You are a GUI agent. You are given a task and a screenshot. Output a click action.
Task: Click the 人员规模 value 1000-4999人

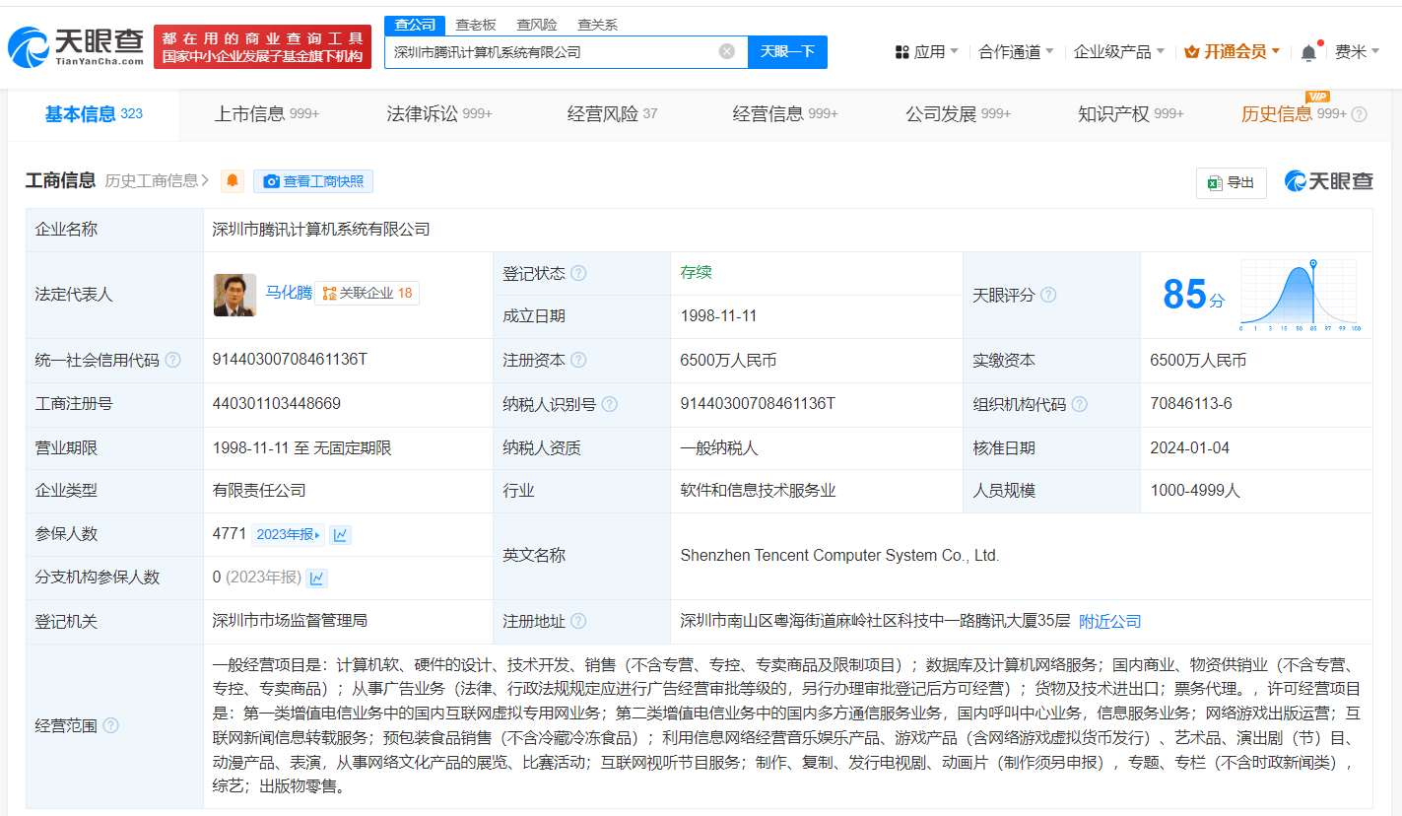(1195, 491)
